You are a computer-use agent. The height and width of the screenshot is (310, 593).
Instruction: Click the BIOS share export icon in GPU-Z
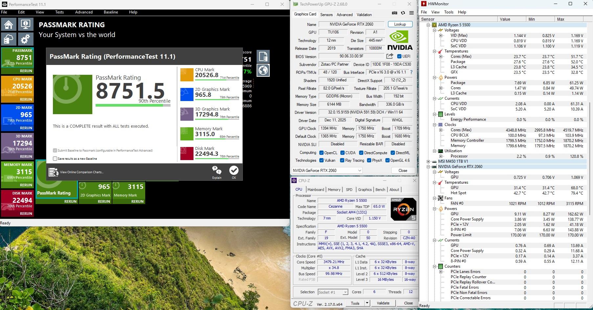(x=390, y=56)
